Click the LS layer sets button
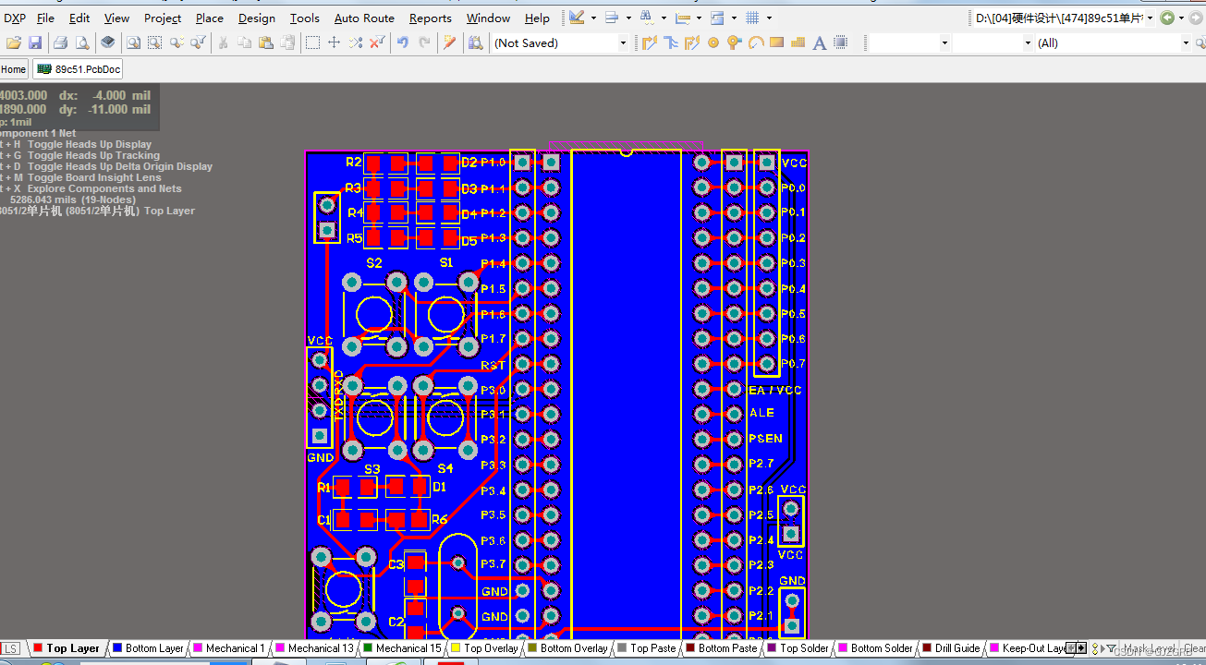The image size is (1206, 665). (x=9, y=647)
